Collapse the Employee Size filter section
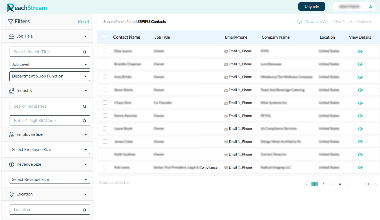The height and width of the screenshot is (220, 380). 85,135
